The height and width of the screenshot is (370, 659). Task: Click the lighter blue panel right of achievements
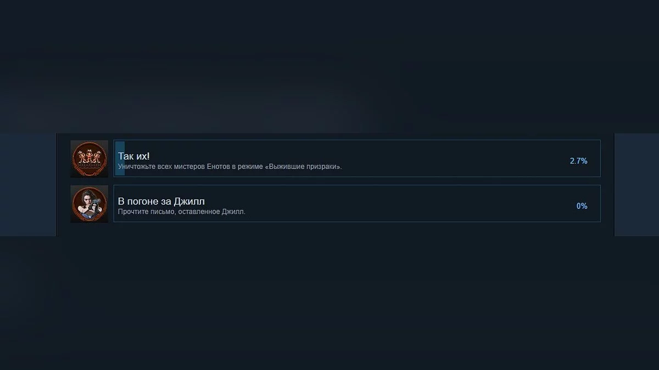pyautogui.click(x=636, y=184)
